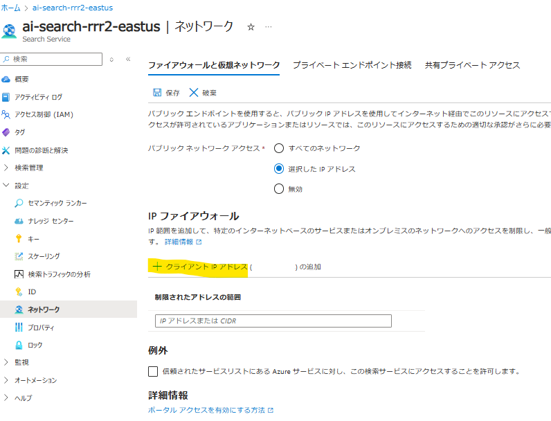Click the 概要 overview cloud icon
This screenshot has height=421, width=551.
pyautogui.click(x=6, y=80)
